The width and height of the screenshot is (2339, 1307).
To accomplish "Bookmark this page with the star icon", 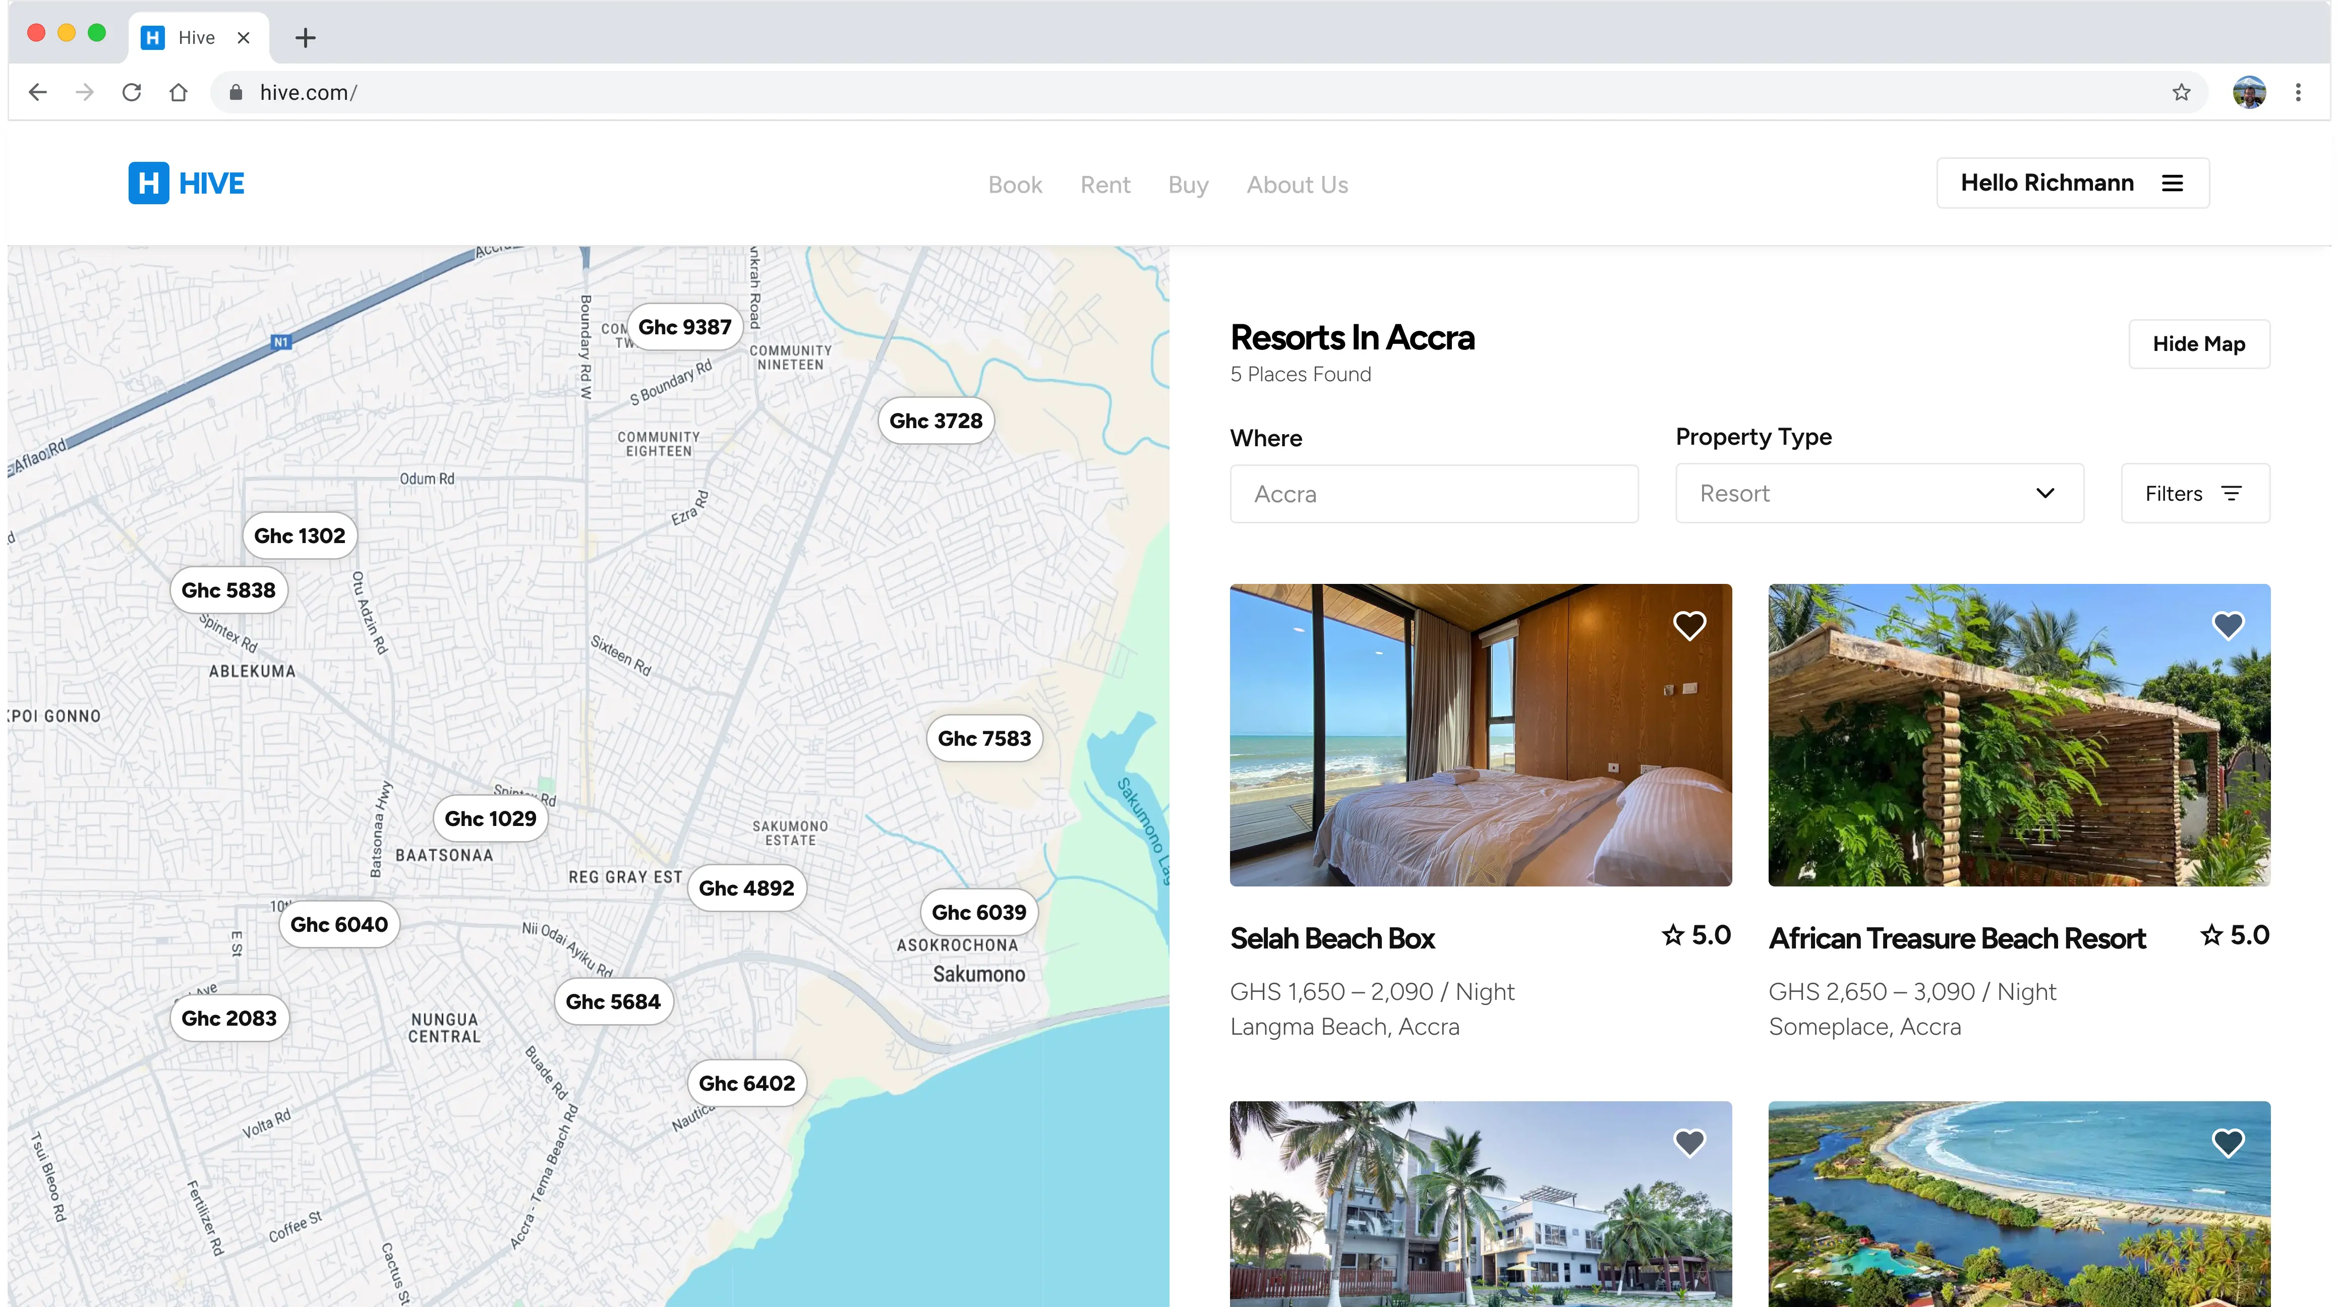I will 2182,93.
